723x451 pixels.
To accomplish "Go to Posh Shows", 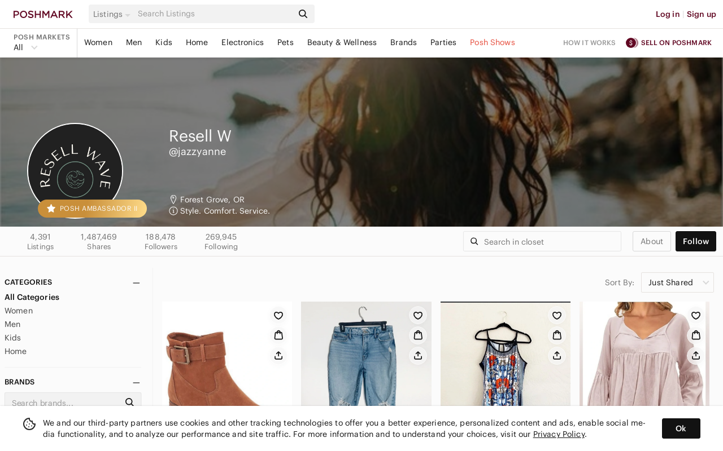I will [x=493, y=43].
